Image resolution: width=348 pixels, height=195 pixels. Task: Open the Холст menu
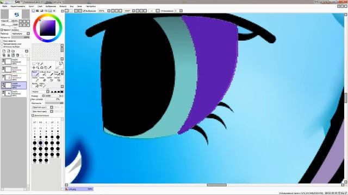pyautogui.click(x=32, y=6)
